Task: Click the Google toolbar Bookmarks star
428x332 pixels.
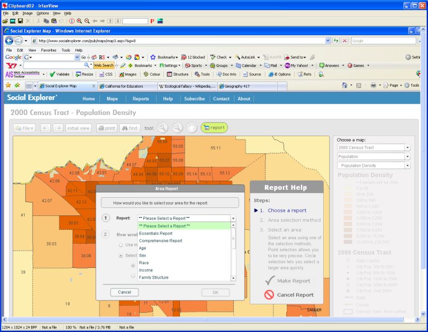Action: point(153,57)
